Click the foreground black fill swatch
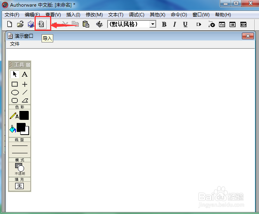This screenshot has height=214, width=259. [21, 127]
